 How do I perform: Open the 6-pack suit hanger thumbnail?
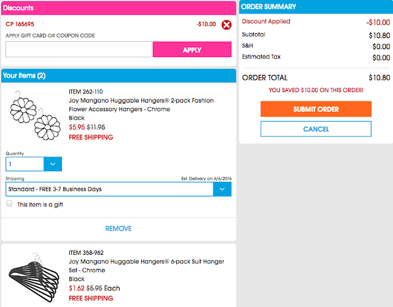click(x=34, y=277)
